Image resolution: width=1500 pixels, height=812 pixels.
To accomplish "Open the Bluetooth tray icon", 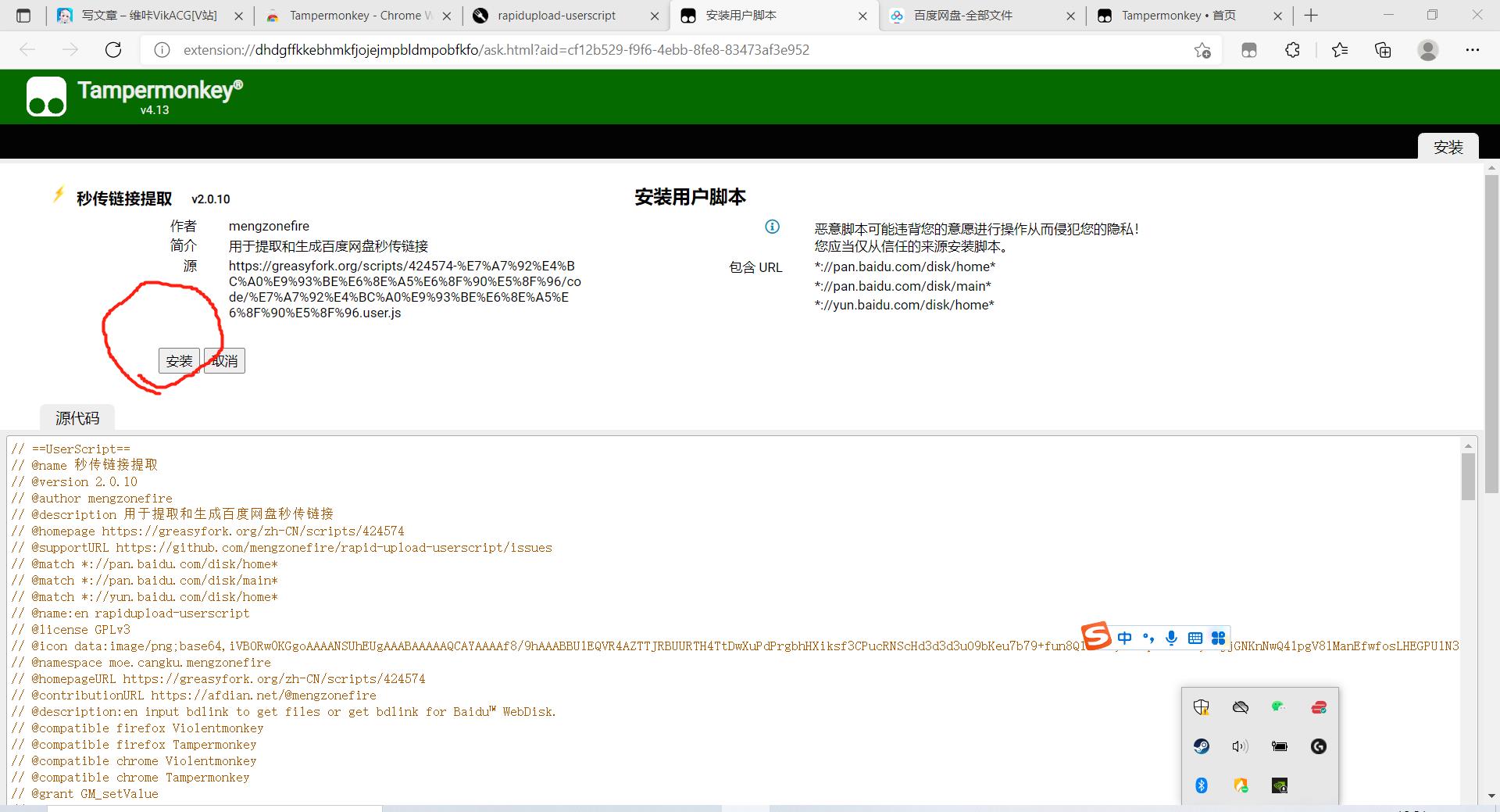I will point(1202,785).
